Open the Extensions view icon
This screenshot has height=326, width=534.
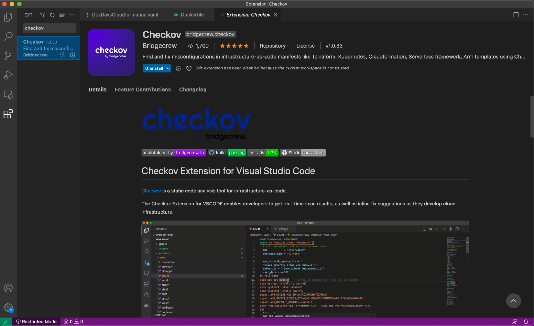[8, 114]
